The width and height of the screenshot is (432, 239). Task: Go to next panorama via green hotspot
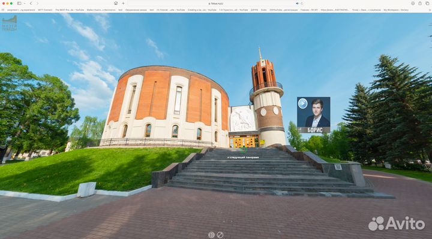click(x=243, y=150)
